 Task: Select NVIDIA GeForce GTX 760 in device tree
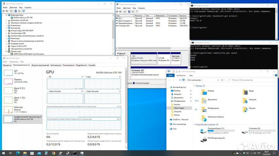(23, 18)
